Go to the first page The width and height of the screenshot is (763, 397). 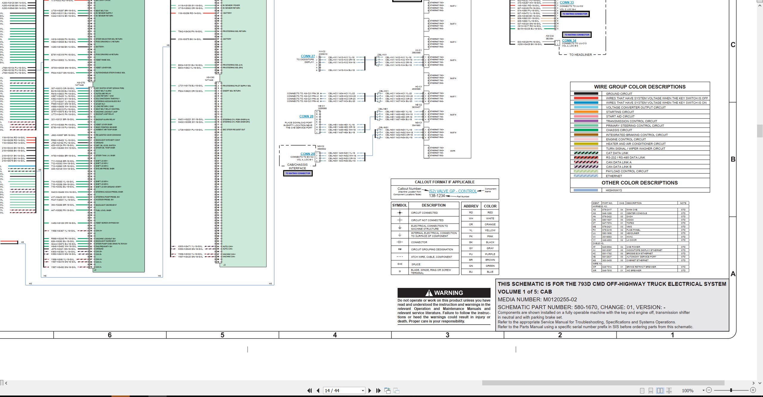[x=310, y=390]
